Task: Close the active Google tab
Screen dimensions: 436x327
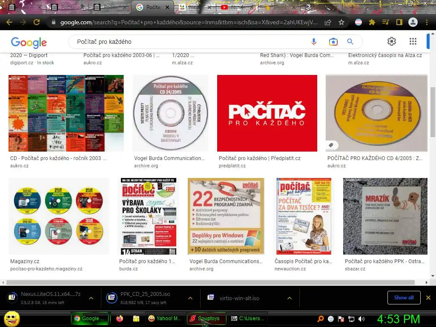Action: tap(167, 8)
